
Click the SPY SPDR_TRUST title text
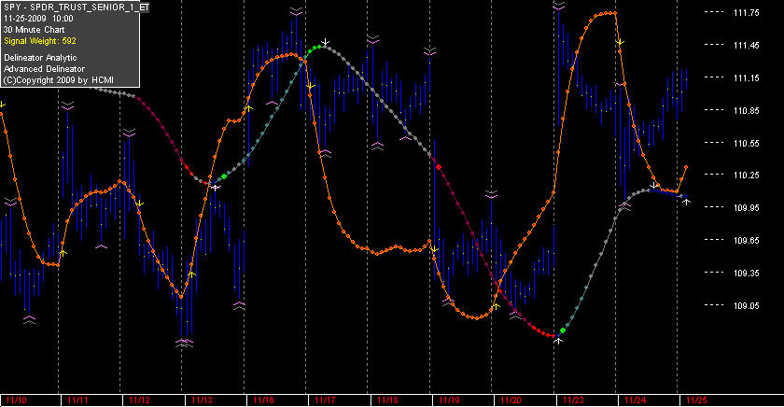coord(76,7)
